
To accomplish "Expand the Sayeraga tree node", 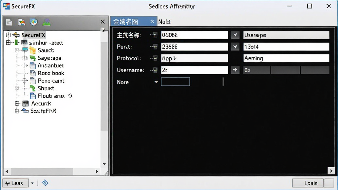I will (25, 58).
